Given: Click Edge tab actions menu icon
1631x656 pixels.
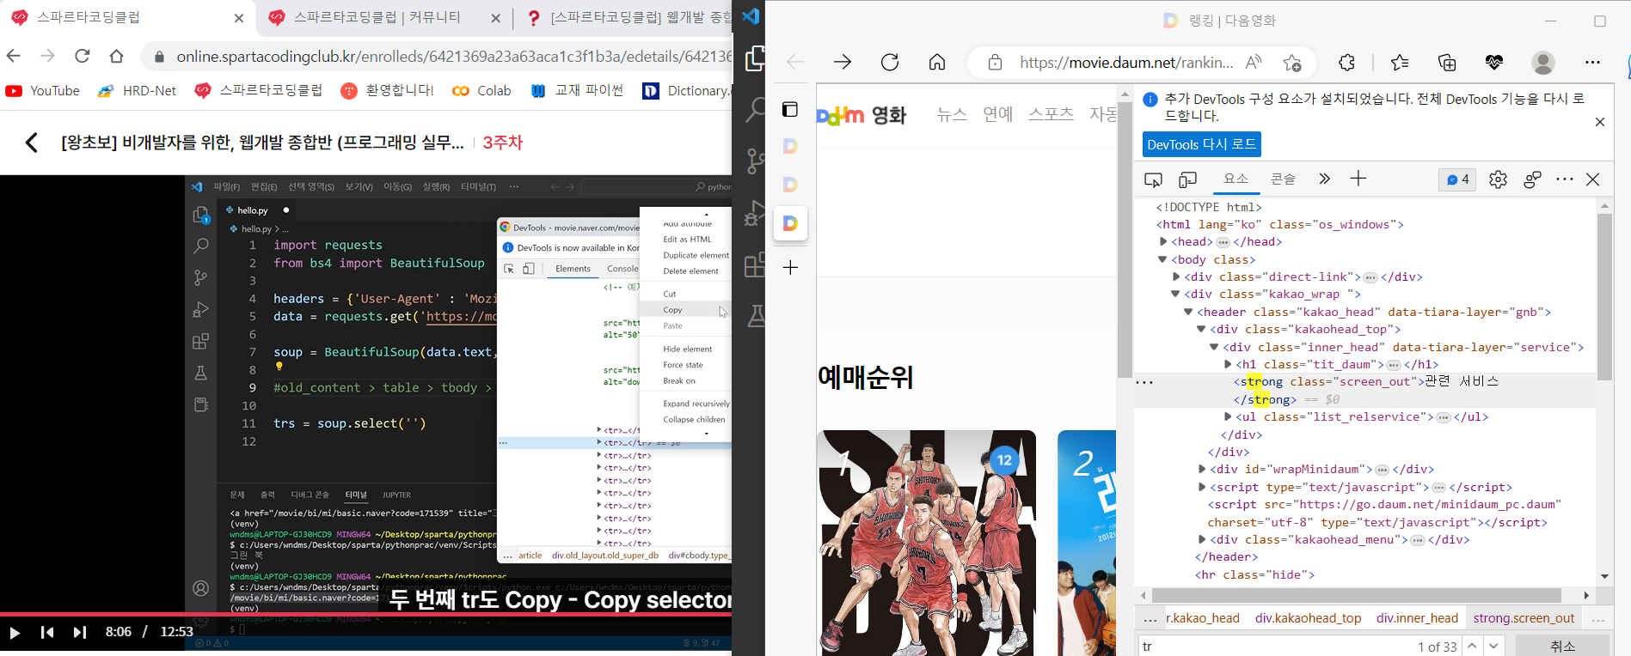Looking at the screenshot, I should 790,109.
